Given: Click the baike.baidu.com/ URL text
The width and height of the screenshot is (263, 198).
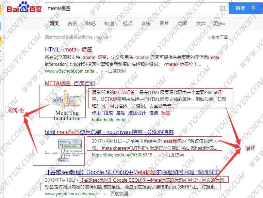Looking at the screenshot, I should click(109, 120).
